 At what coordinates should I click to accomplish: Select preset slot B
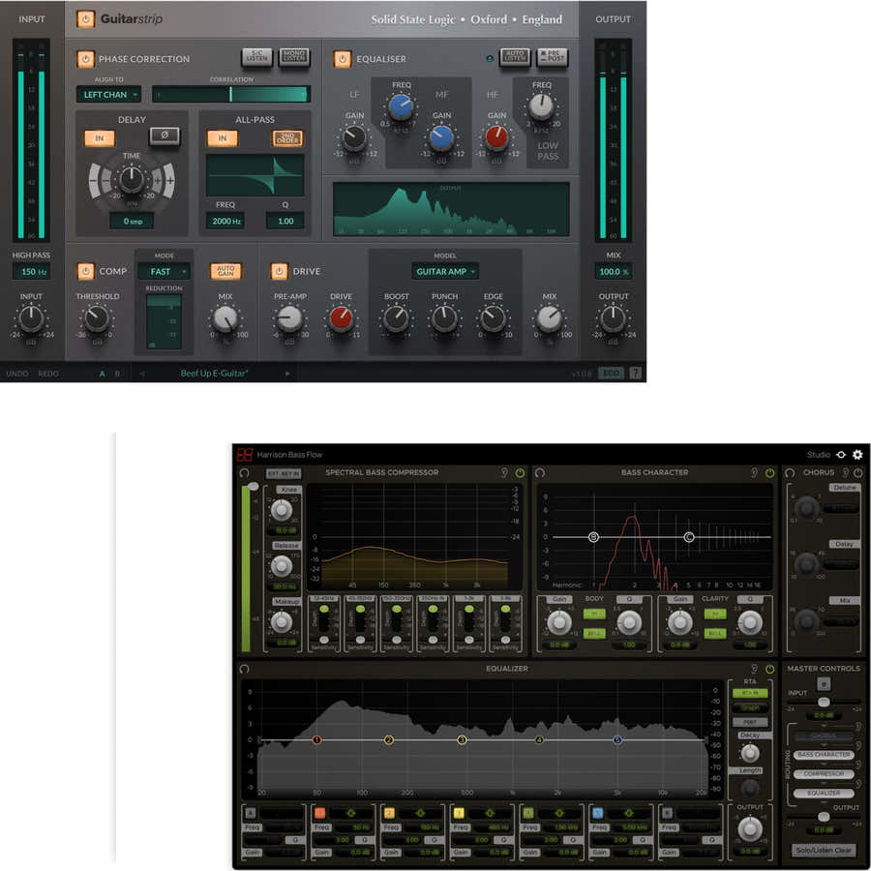coord(117,374)
